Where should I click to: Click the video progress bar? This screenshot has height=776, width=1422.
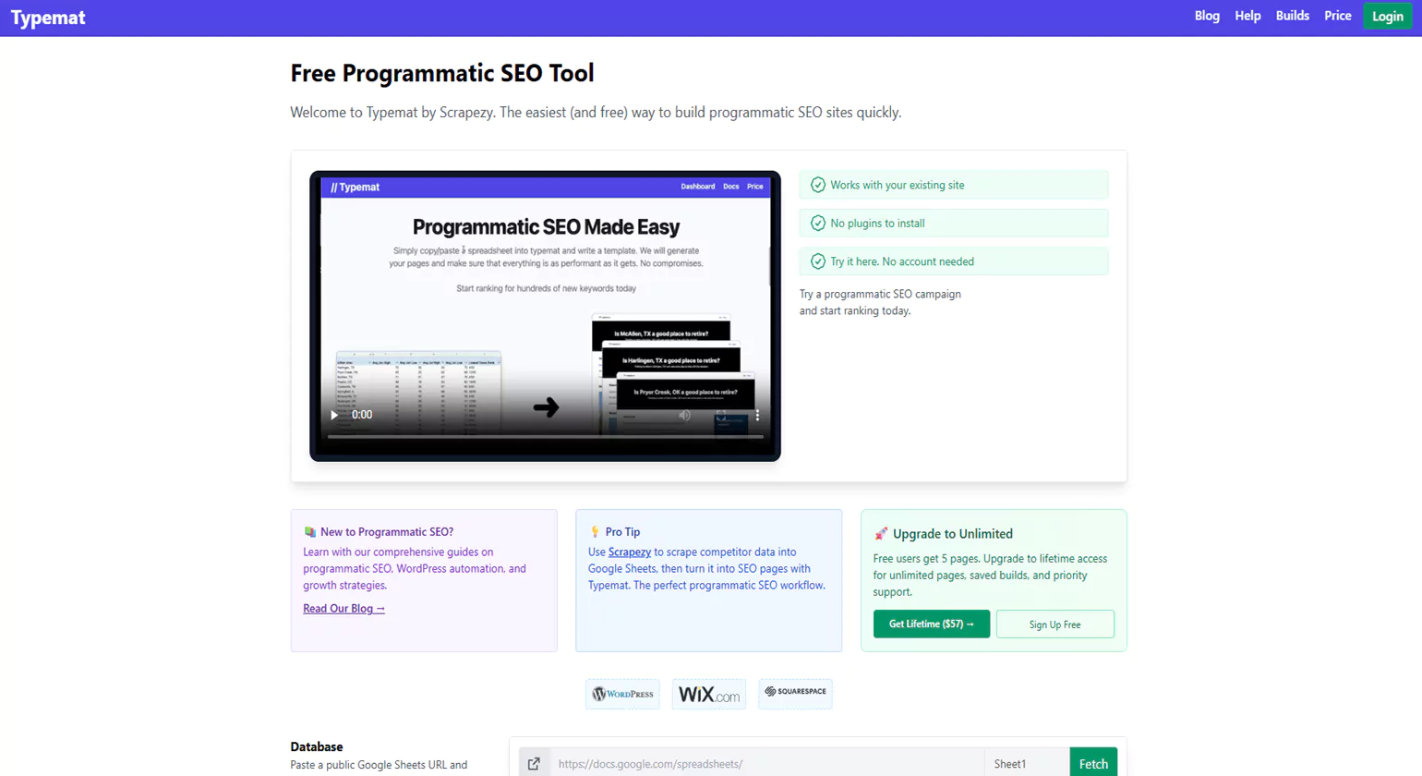pos(545,436)
